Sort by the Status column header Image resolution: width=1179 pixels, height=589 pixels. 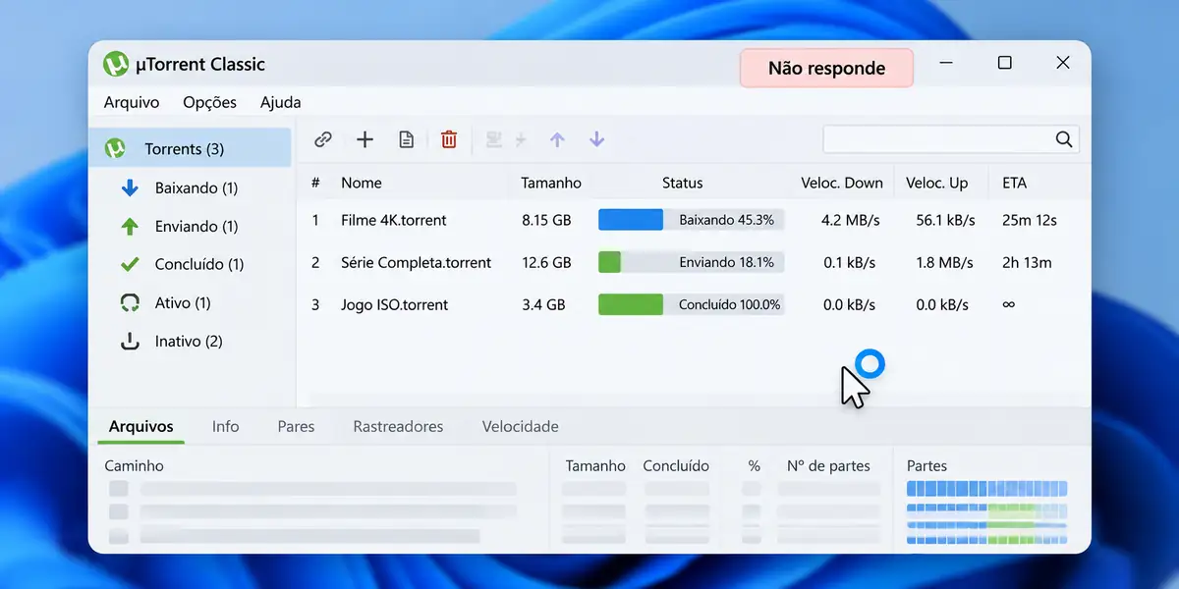click(x=682, y=183)
